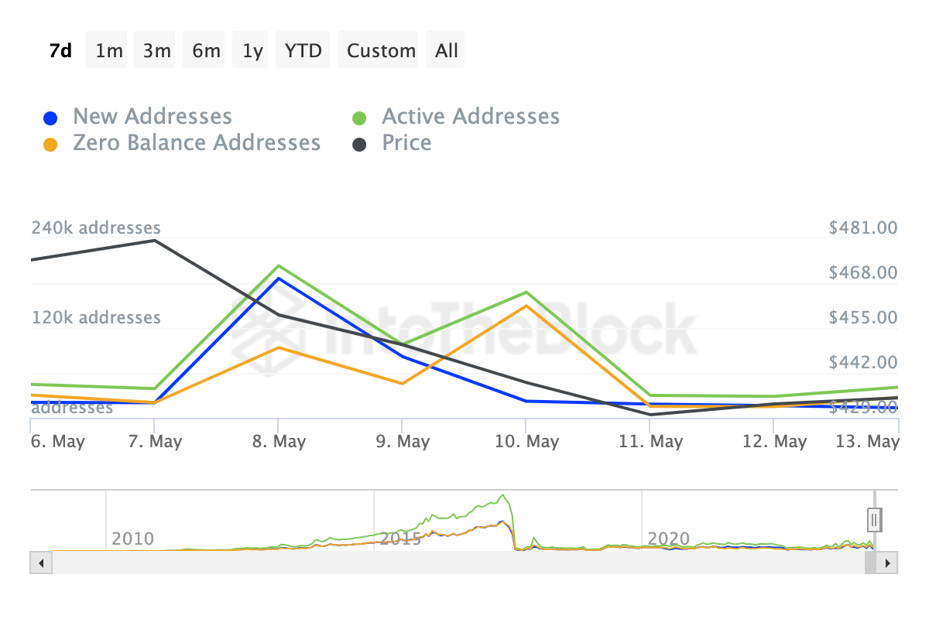
Task: Select the YTD range option
Action: pyautogui.click(x=303, y=51)
